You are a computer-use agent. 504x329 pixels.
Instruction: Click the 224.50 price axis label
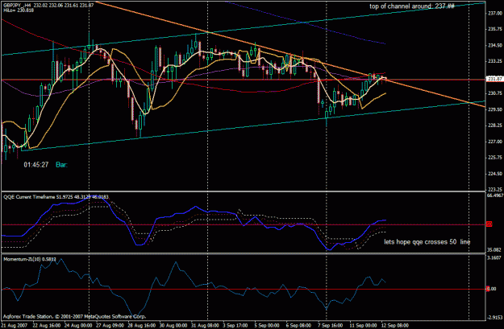tap(495, 174)
